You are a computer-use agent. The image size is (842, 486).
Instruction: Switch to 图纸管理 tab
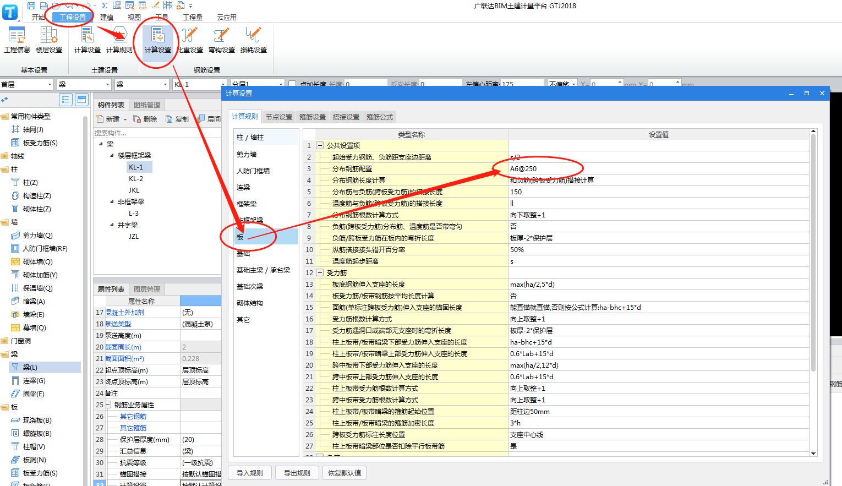coord(147,105)
